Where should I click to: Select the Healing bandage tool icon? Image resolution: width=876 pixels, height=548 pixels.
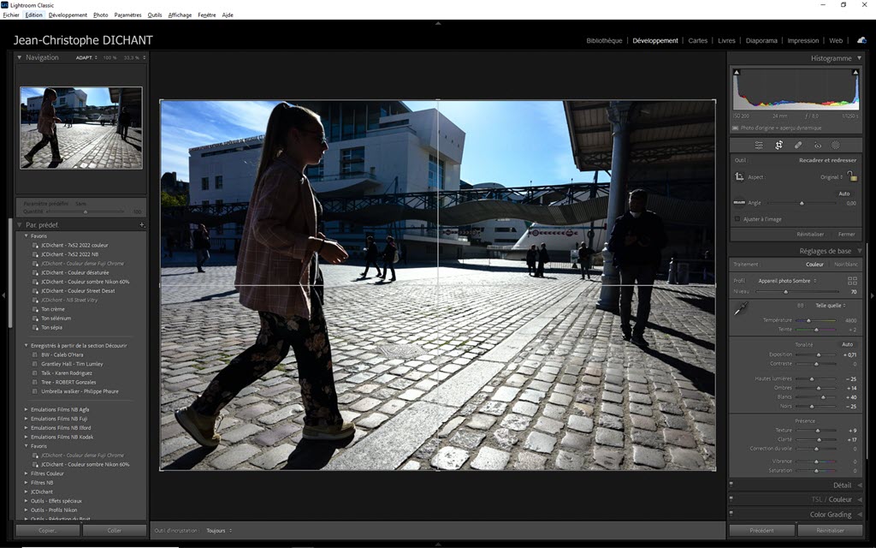click(798, 146)
